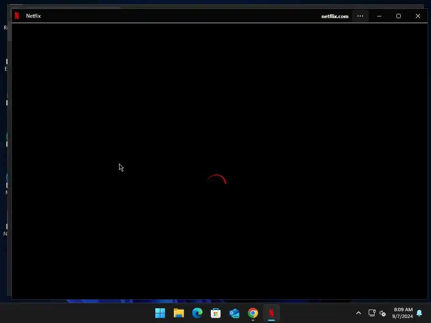Maximize the Netflix window
Viewport: 431px width, 323px height.
(x=398, y=16)
